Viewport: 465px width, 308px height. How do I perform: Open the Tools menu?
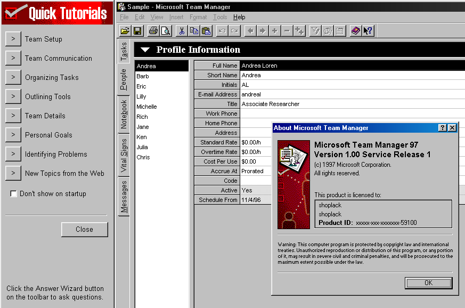click(220, 17)
